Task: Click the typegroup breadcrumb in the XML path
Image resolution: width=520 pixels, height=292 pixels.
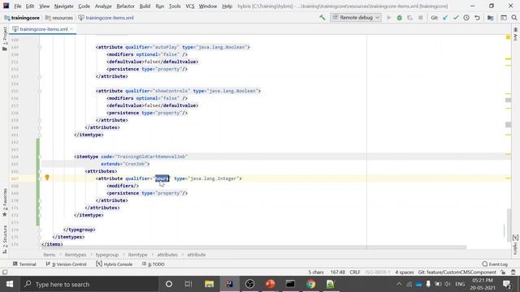Action: 106,255
